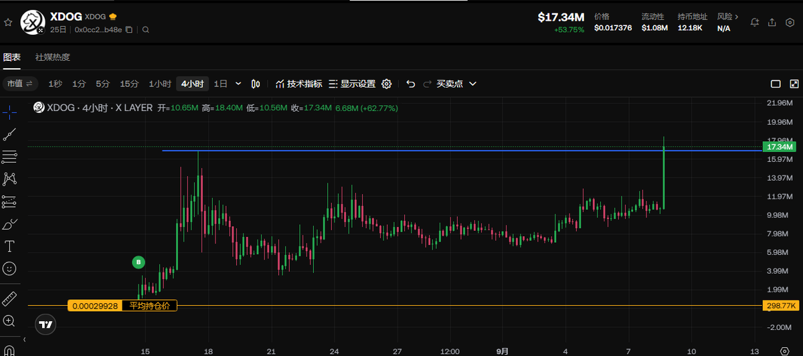
Task: Click the $17.34M market cap value
Action: (x=561, y=17)
